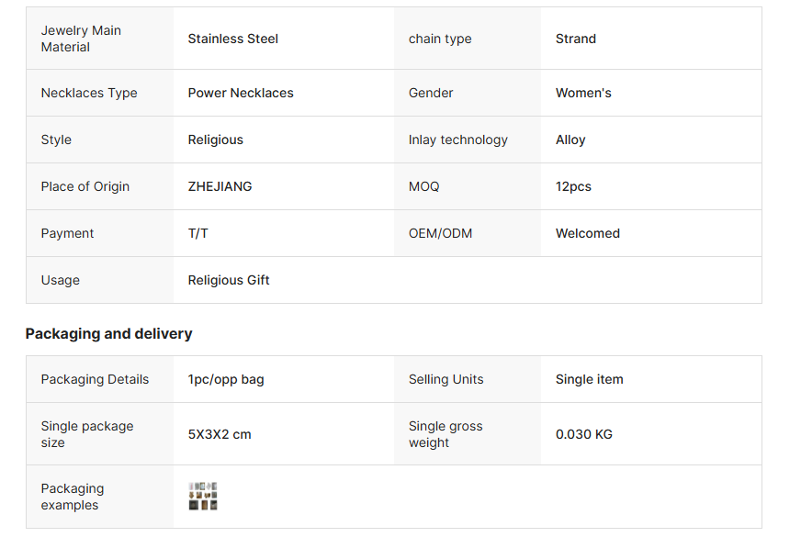Viewport: 801px width, 537px height.
Task: Click the Single gross weight label
Action: tap(445, 434)
